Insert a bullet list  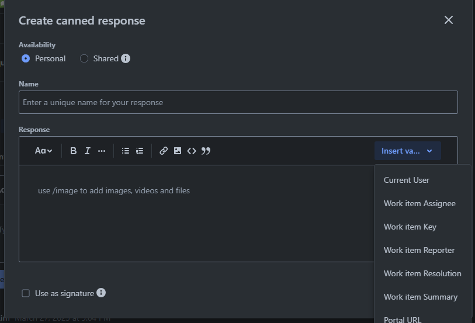pos(126,151)
